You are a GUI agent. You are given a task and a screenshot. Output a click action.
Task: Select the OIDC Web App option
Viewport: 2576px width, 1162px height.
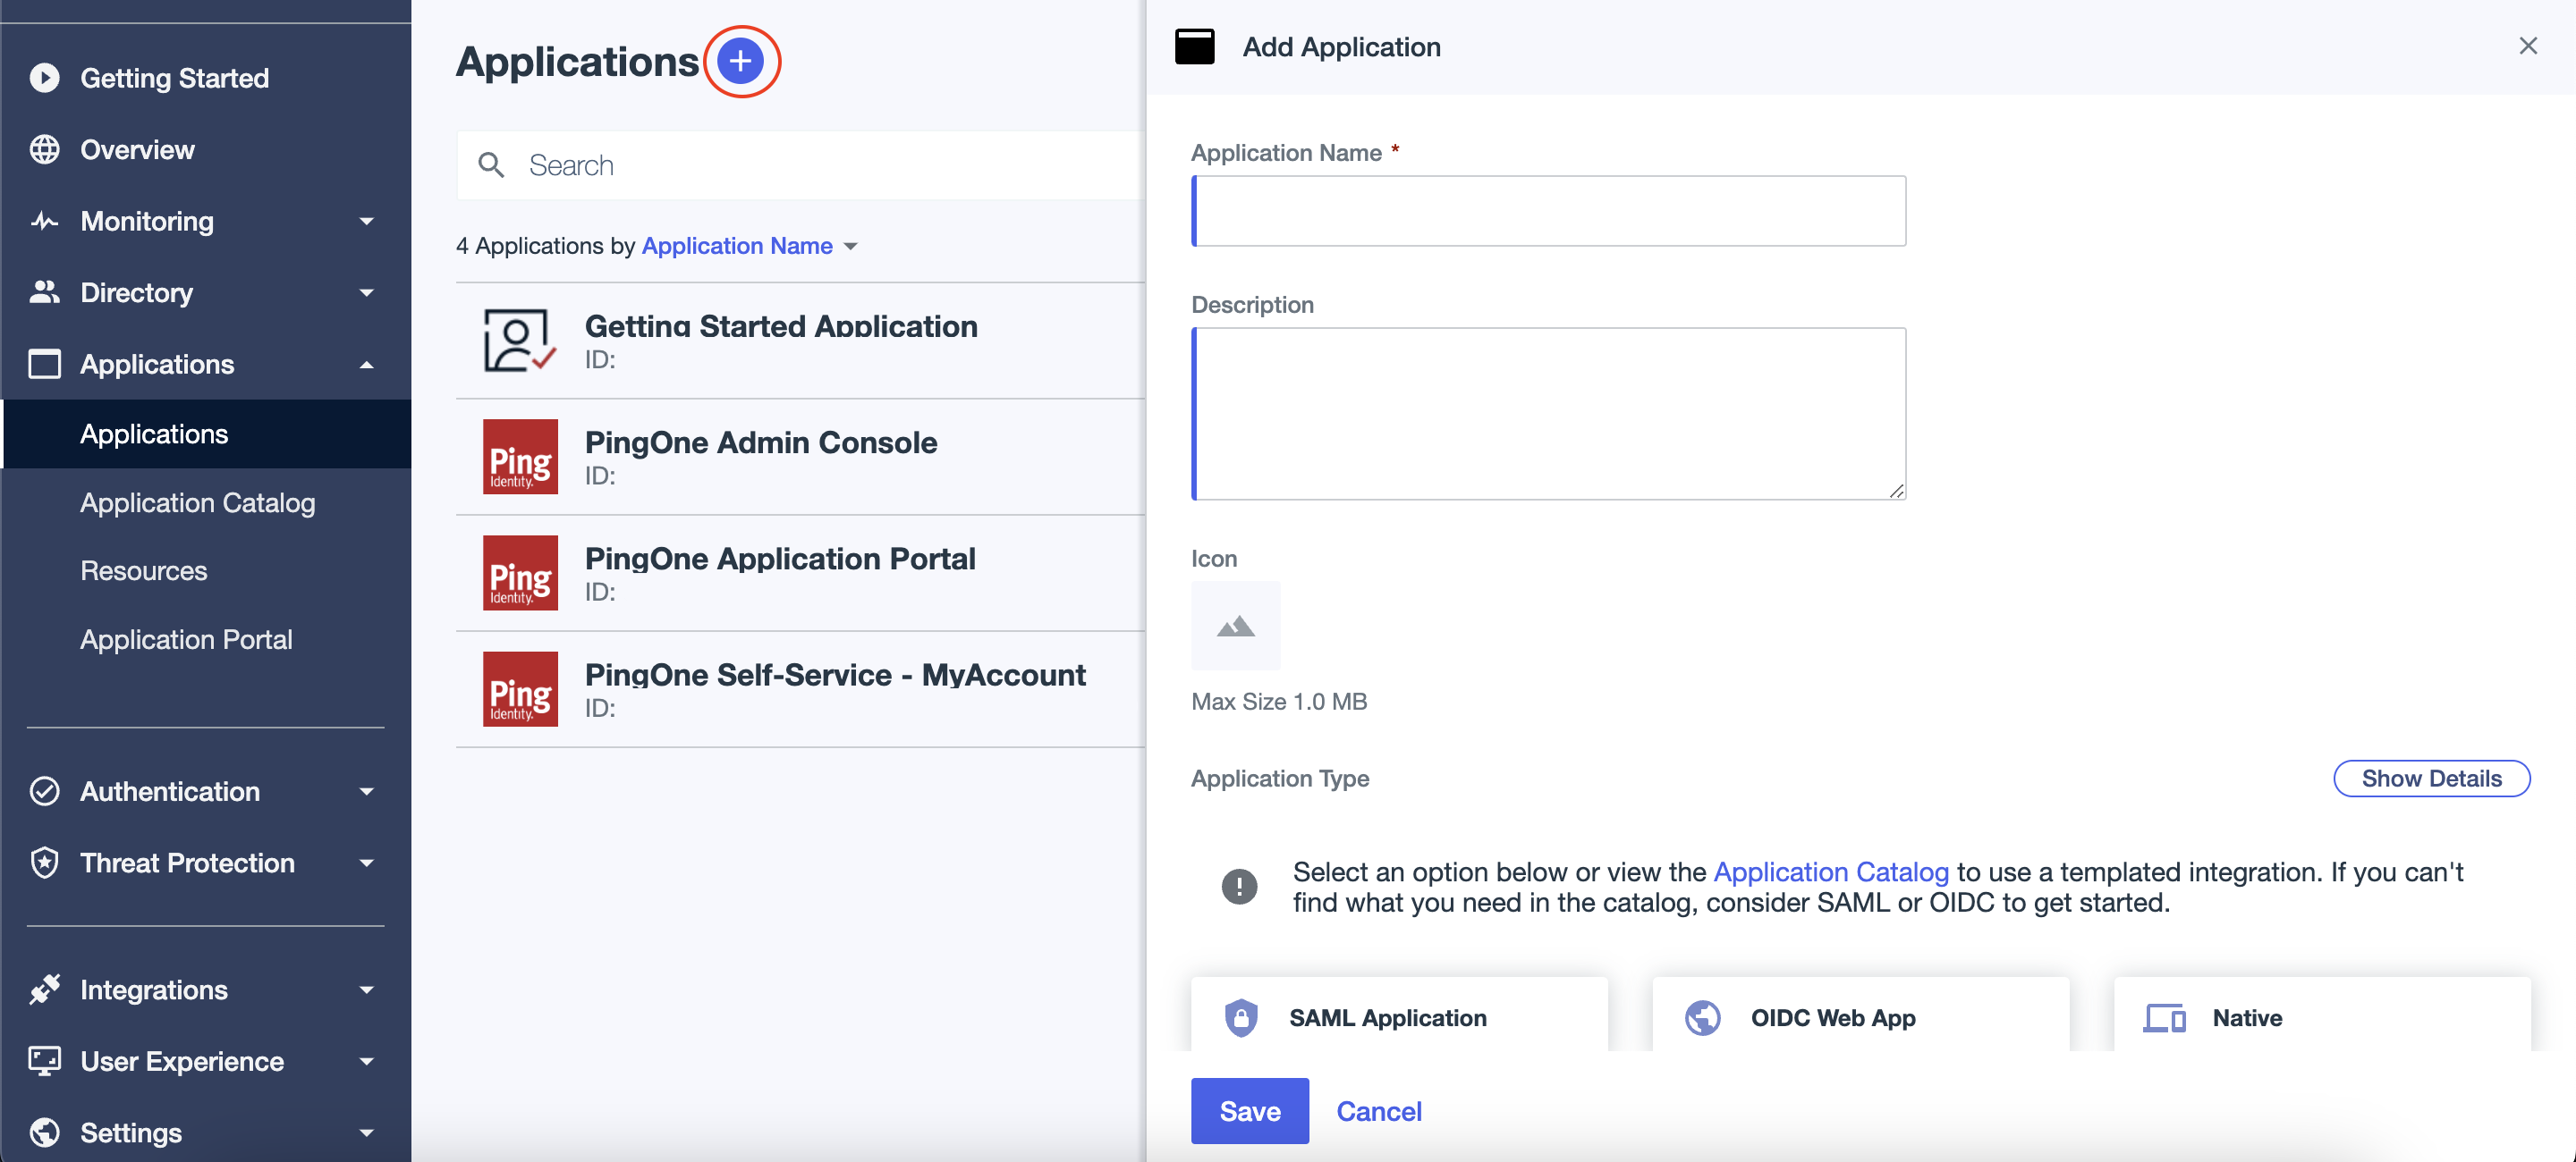point(1860,1017)
